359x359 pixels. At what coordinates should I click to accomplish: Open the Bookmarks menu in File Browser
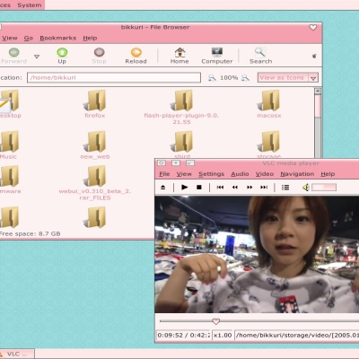(x=58, y=38)
